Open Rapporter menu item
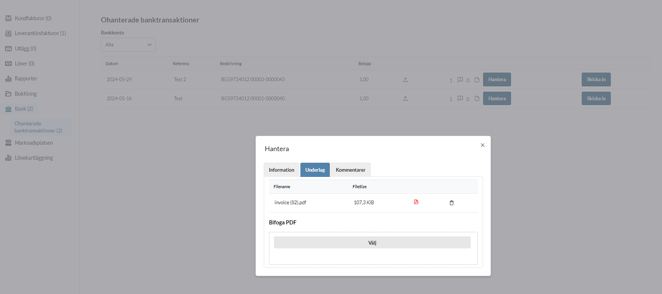 (26, 79)
